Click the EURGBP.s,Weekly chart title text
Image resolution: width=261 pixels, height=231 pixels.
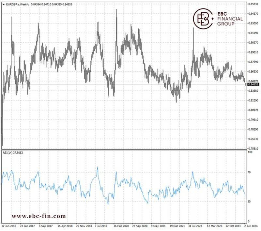17,4
